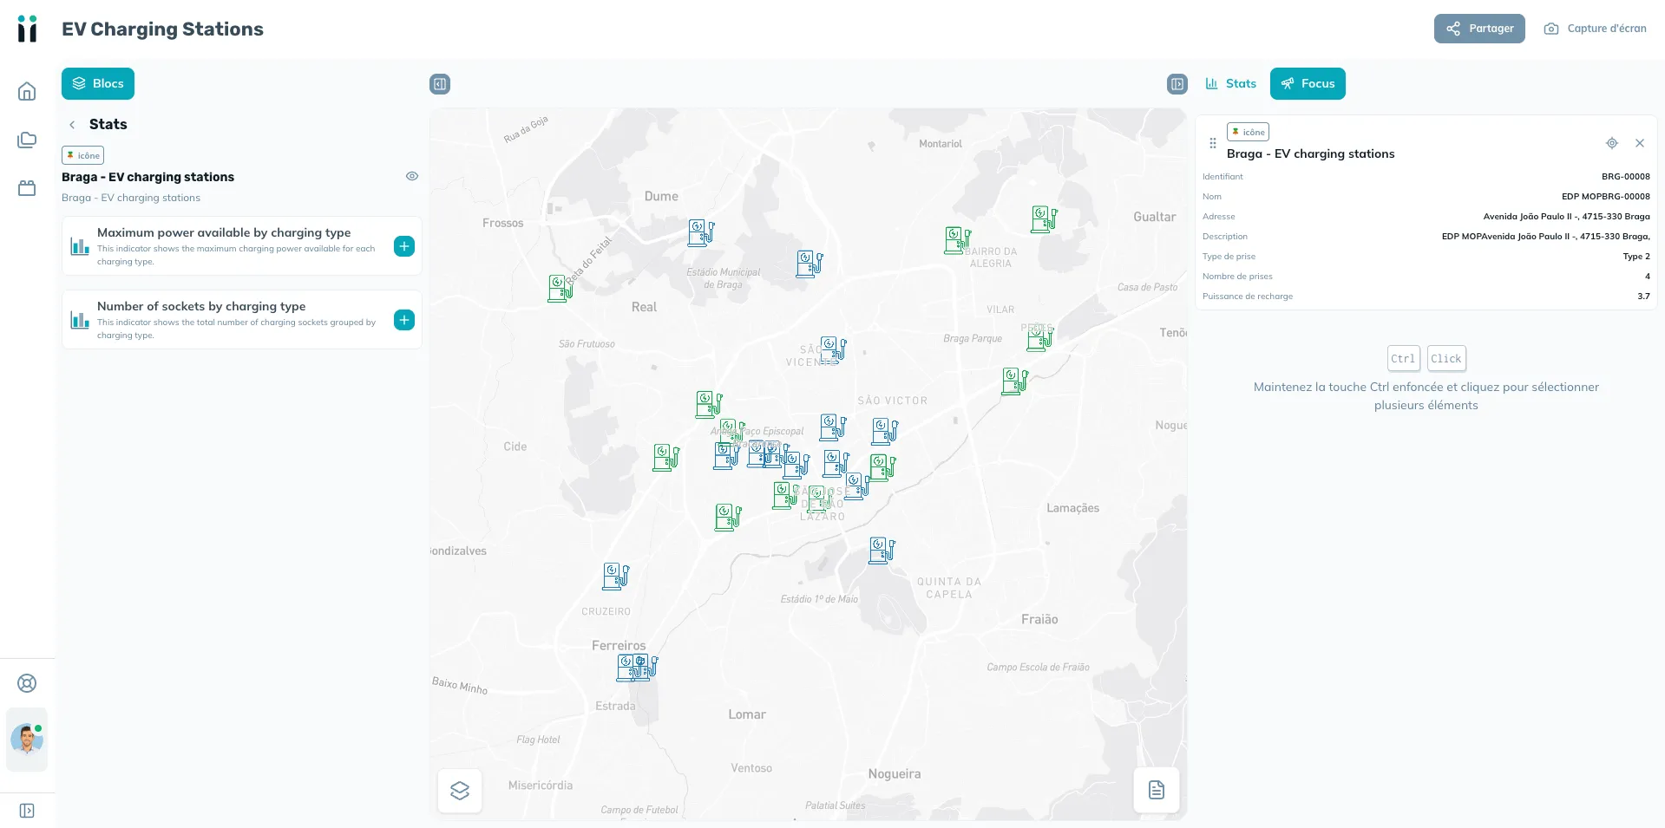Click the Puissance de recharge value 3.7
1665x828 pixels.
pyautogui.click(x=1643, y=297)
